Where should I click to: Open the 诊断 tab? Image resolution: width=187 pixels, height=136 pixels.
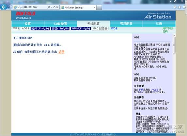pyautogui.click(x=159, y=24)
